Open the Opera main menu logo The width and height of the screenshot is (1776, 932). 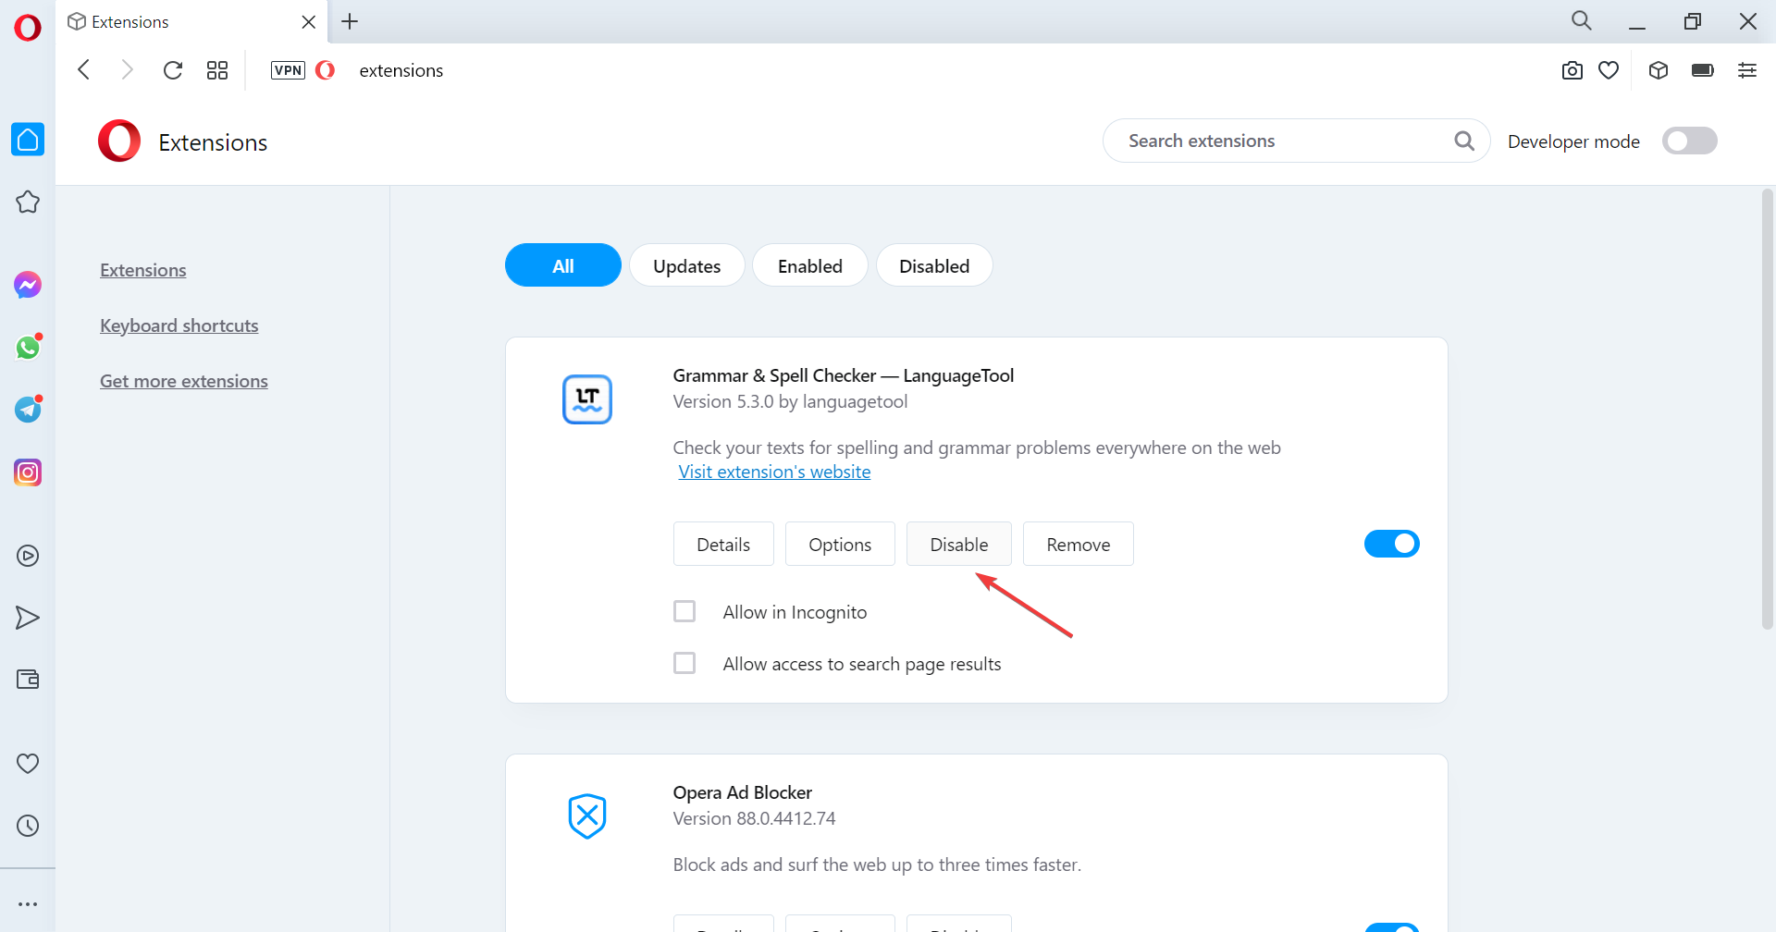[x=28, y=28]
